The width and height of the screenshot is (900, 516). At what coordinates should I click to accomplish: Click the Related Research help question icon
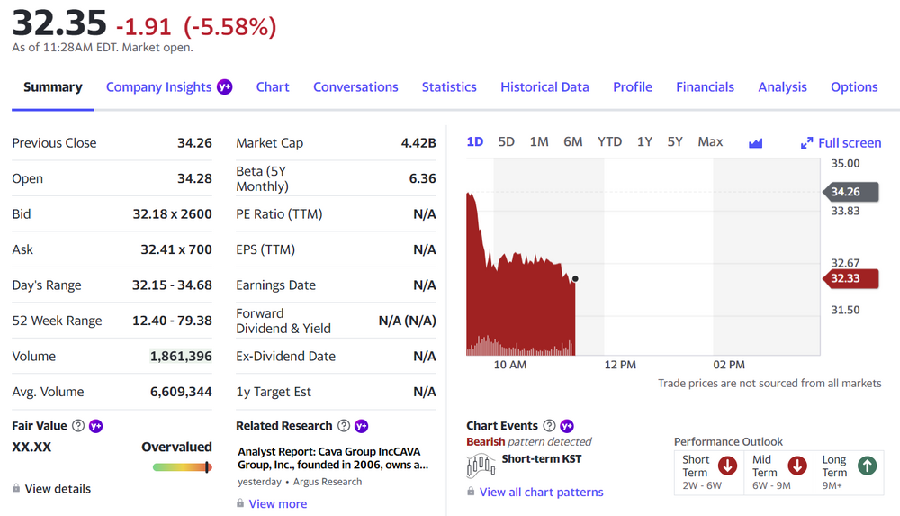click(343, 426)
